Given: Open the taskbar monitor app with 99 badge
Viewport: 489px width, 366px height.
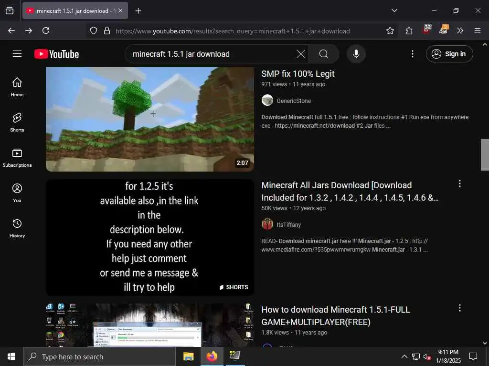Looking at the screenshot, I should 235,356.
